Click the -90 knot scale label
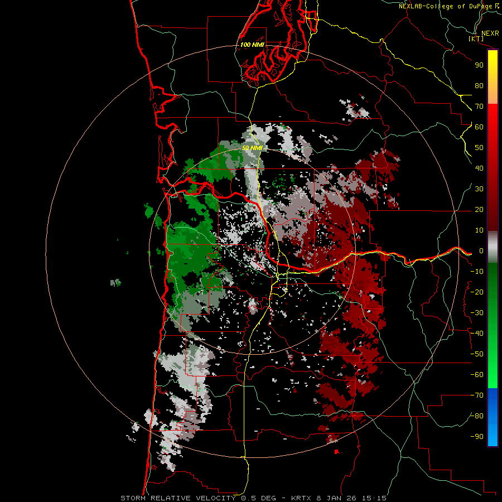 tap(477, 437)
